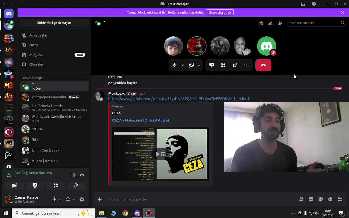Open Arkadaşlar tab

pos(54,35)
